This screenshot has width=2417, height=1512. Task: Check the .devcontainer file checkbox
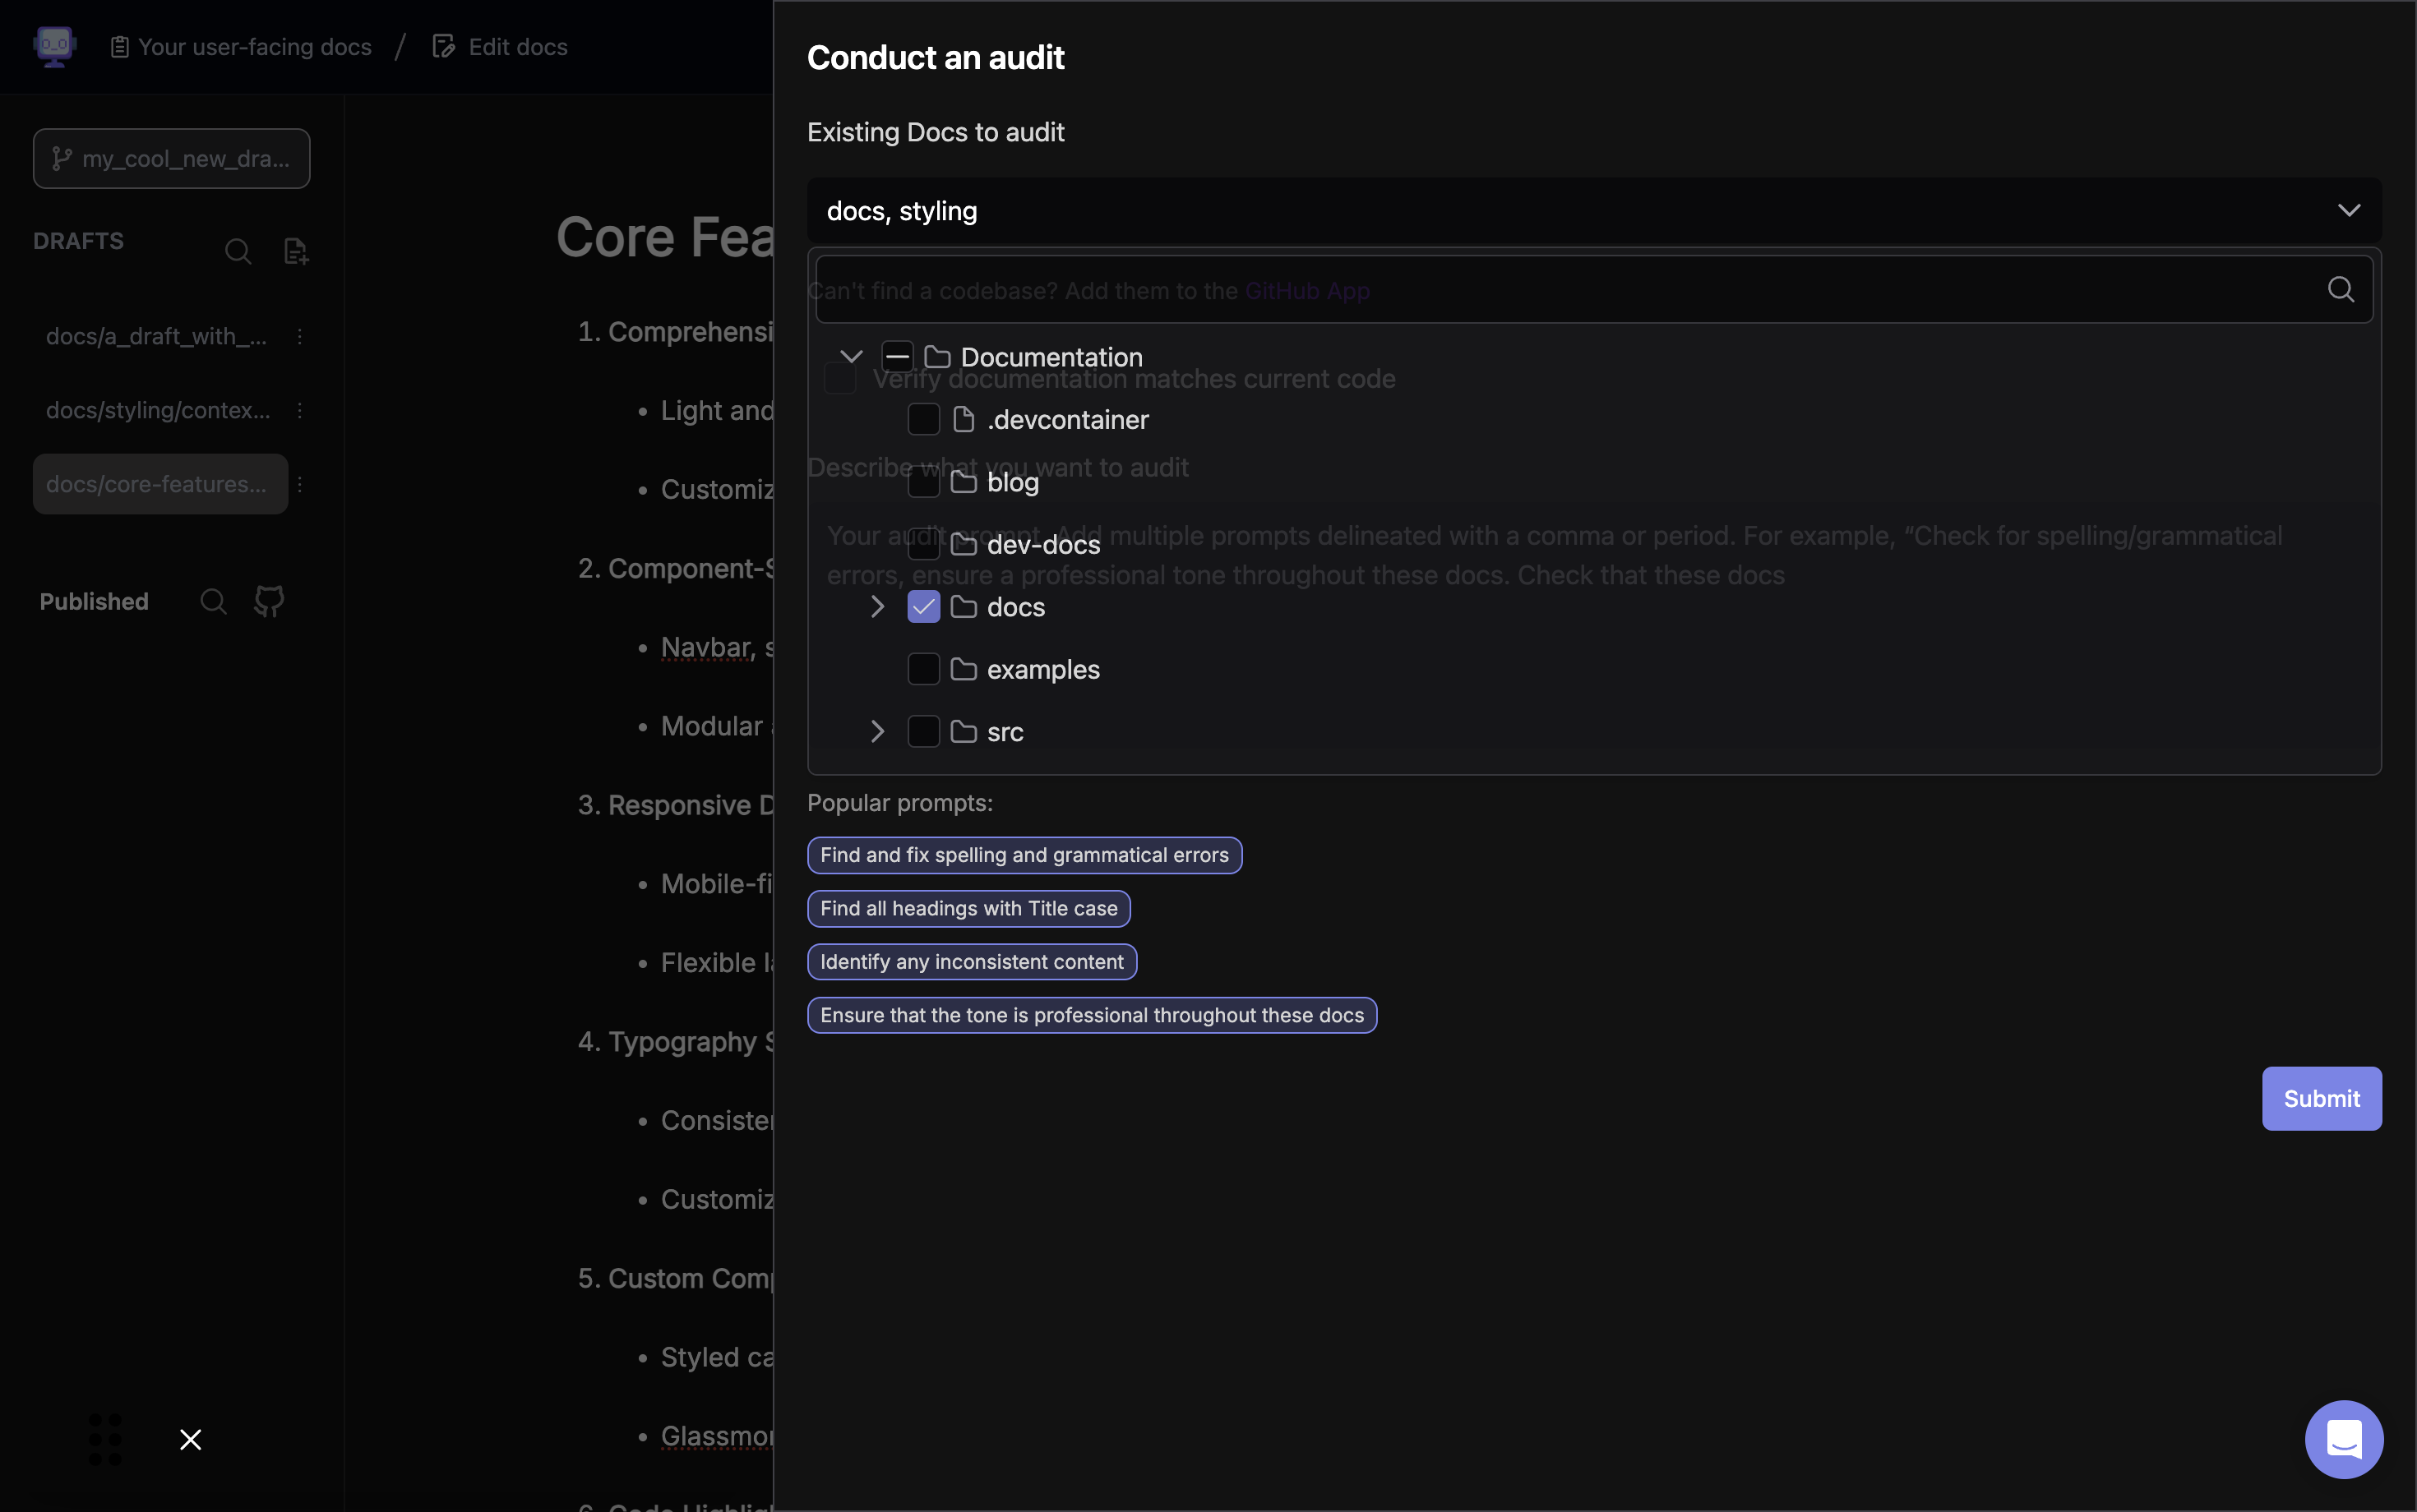pyautogui.click(x=922, y=420)
